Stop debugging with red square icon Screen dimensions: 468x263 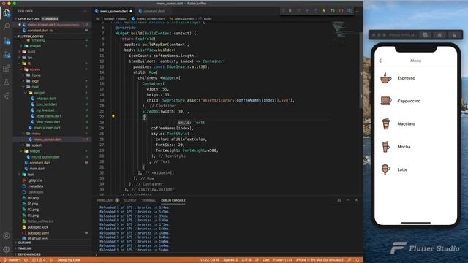coord(341,11)
